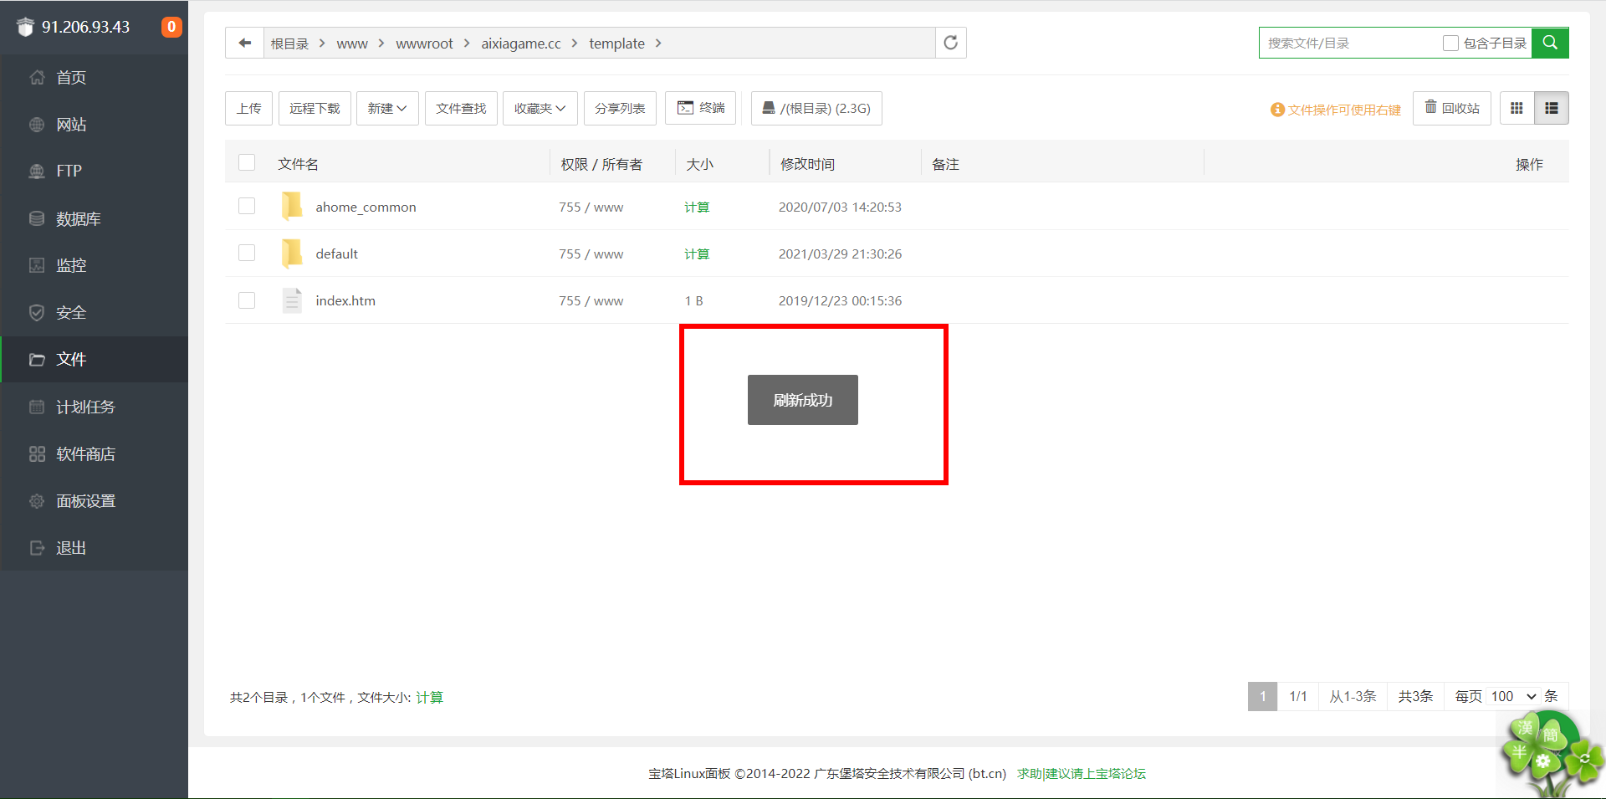Click the back arrow in path bar
1606x799 pixels.
click(x=245, y=43)
